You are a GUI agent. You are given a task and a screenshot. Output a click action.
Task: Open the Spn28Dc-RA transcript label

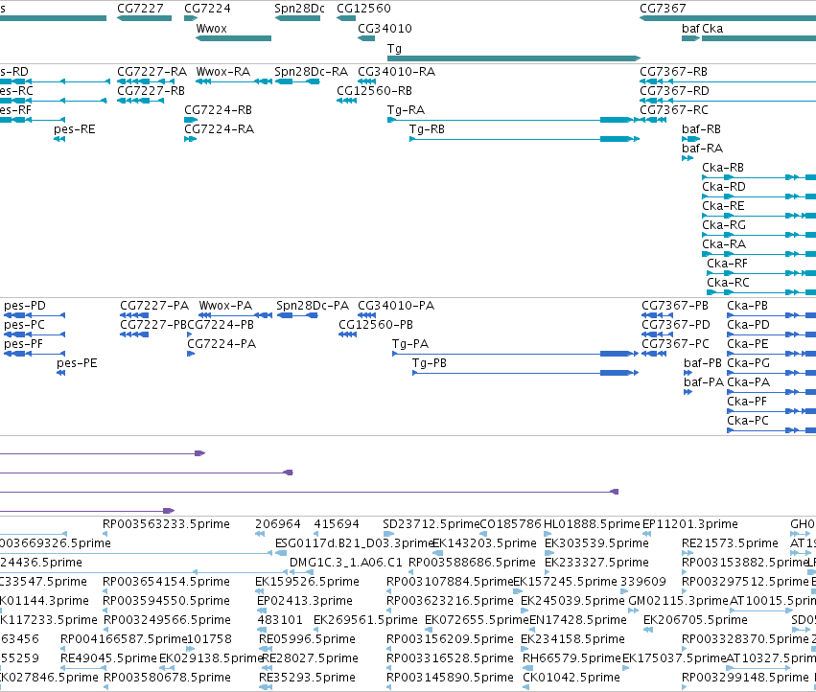[311, 72]
